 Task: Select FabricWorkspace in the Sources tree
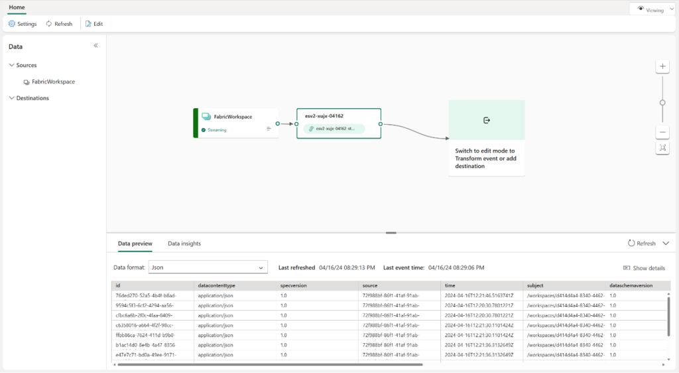coord(49,82)
